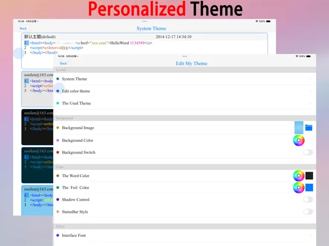The width and height of the screenshot is (329, 246).
Task: Click battery icon in System Theme status bar
Action: [268, 21]
